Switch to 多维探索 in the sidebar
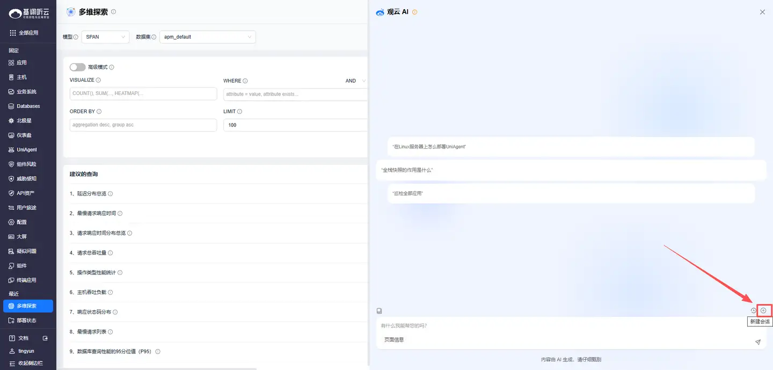 [x=28, y=306]
